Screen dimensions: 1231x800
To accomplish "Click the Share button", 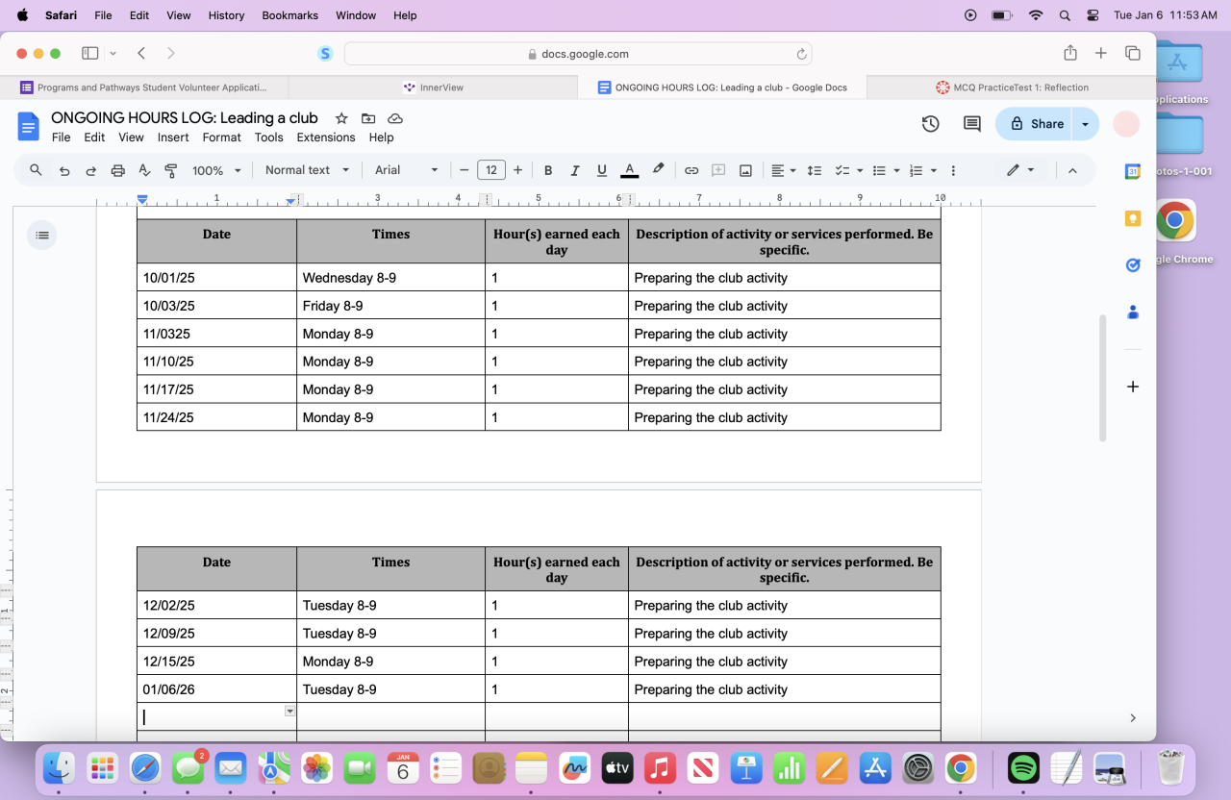I will pos(1037,124).
